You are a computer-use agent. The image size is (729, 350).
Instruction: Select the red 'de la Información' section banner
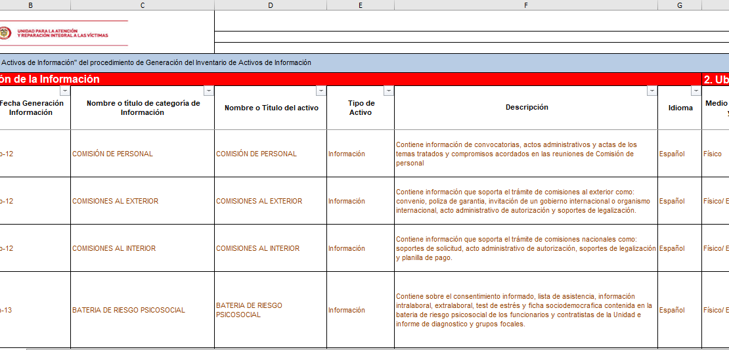[x=351, y=79]
